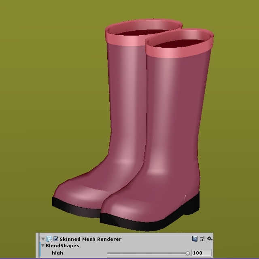Open the component help reference icon
This screenshot has width=259, height=259.
click(x=195, y=239)
